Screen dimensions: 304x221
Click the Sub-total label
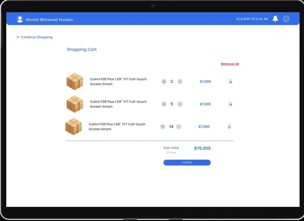171,148
